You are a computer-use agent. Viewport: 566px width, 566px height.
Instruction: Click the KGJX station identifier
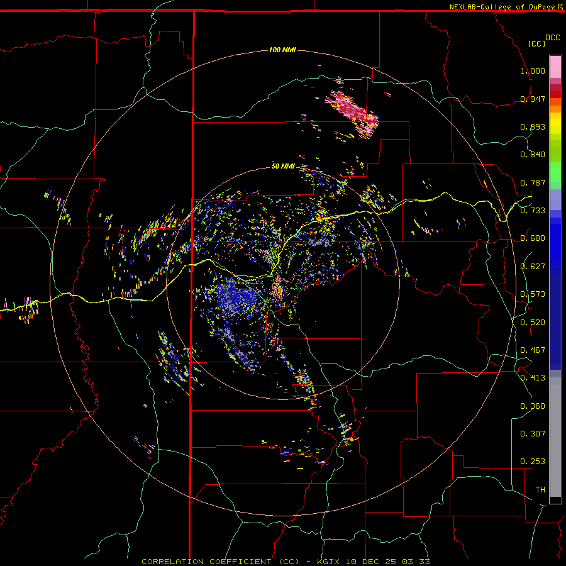328,562
